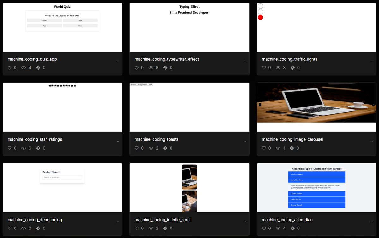Open ellipsis menu on machine_coding_typewriter_effect card

click(245, 61)
